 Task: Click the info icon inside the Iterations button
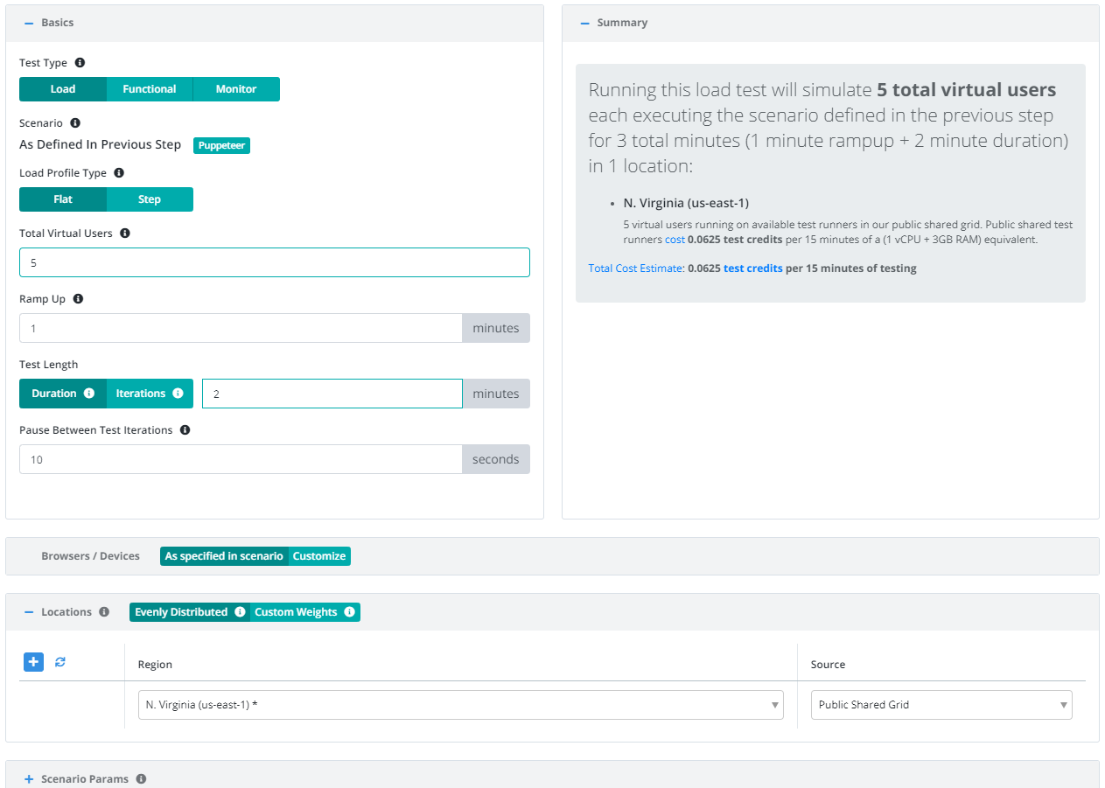178,394
